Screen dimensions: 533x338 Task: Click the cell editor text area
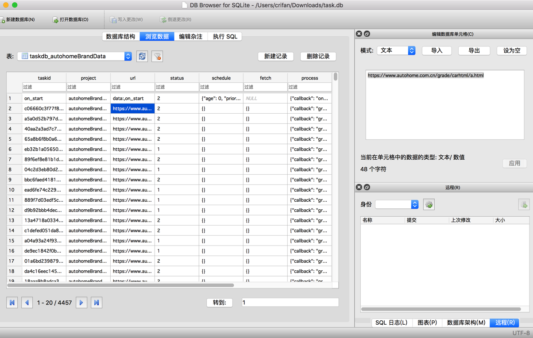[x=445, y=105]
